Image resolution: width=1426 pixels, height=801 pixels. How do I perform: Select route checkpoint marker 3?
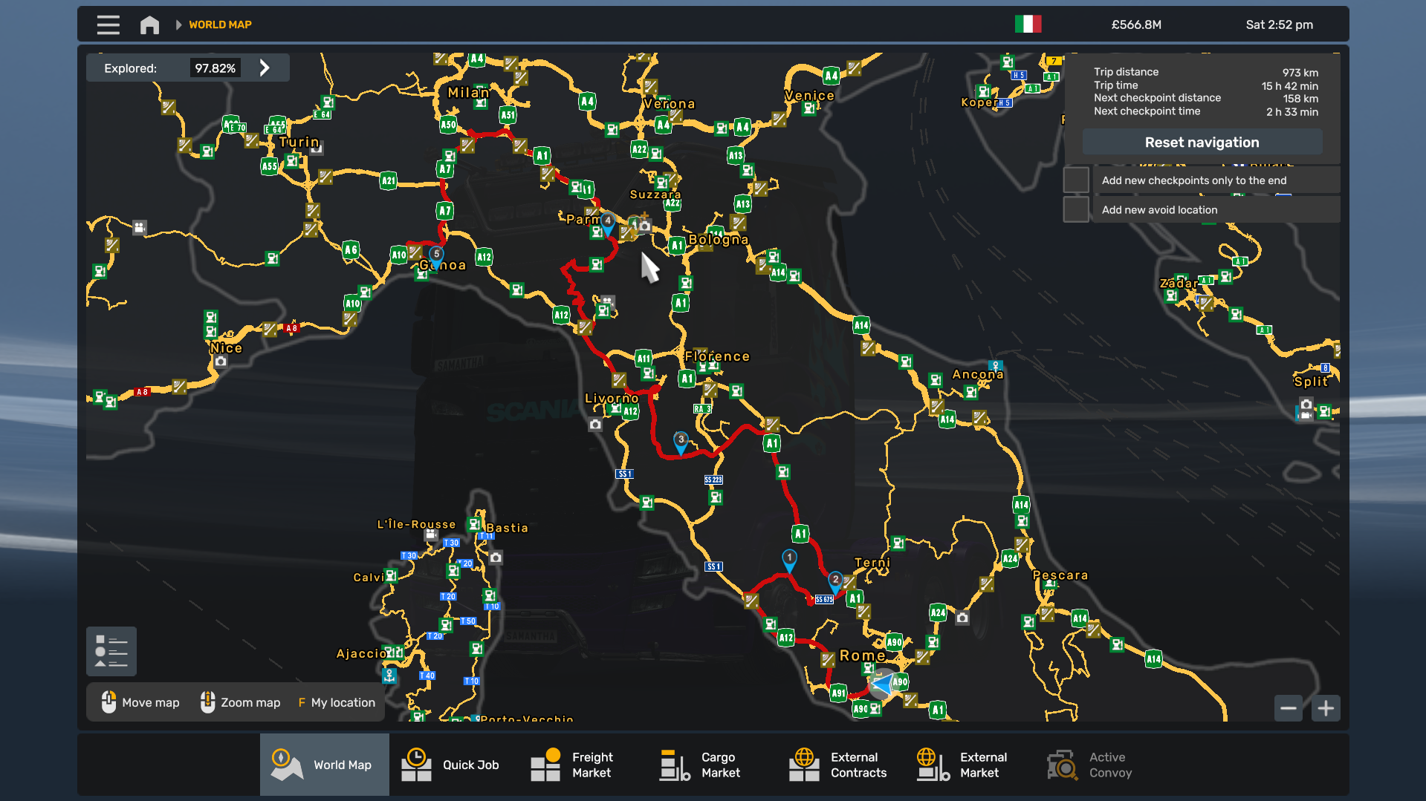pyautogui.click(x=681, y=441)
